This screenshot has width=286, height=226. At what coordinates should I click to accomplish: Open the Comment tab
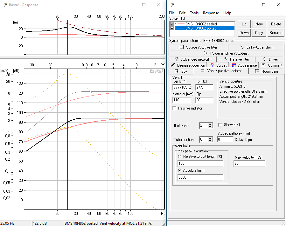tap(272, 65)
